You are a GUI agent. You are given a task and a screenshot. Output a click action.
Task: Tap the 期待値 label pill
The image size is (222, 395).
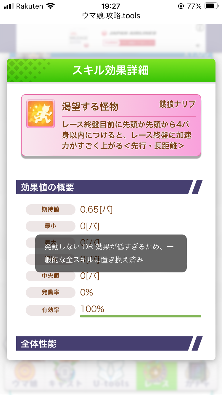click(51, 209)
